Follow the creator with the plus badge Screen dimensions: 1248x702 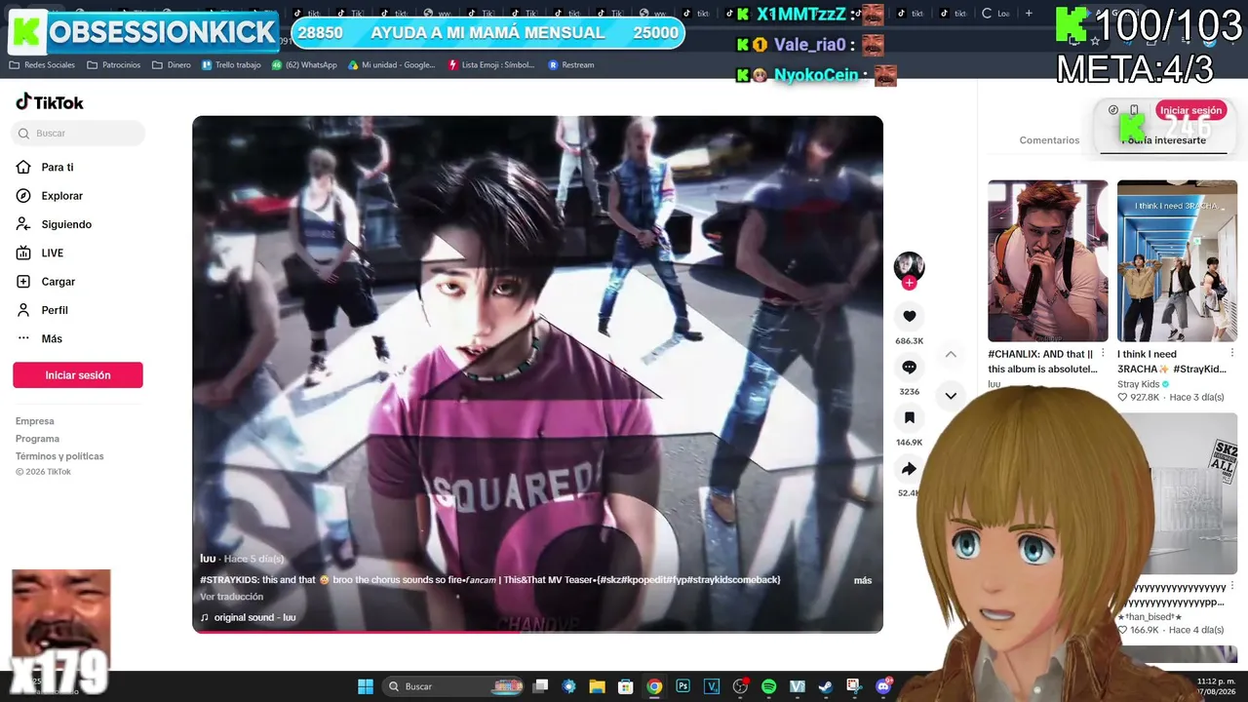(909, 283)
